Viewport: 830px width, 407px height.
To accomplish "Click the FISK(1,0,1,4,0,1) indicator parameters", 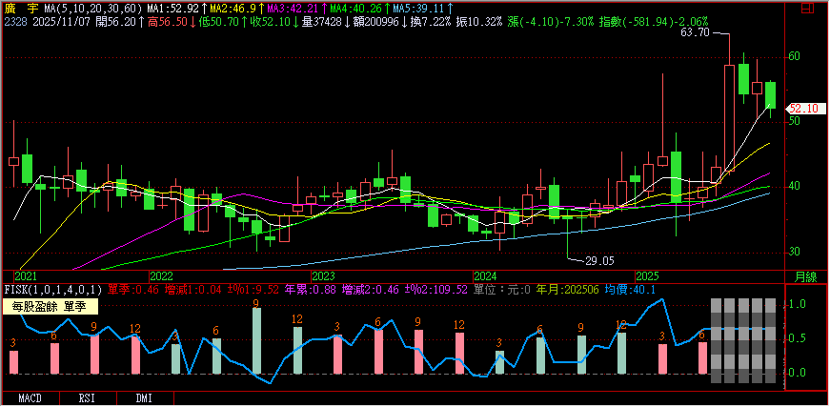I will coord(52,288).
